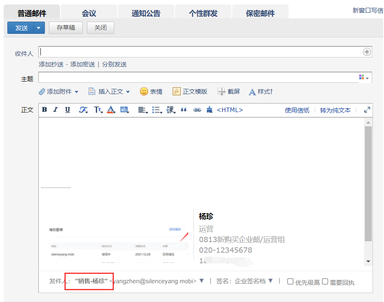Open the emoji 表情 picker

click(x=151, y=92)
